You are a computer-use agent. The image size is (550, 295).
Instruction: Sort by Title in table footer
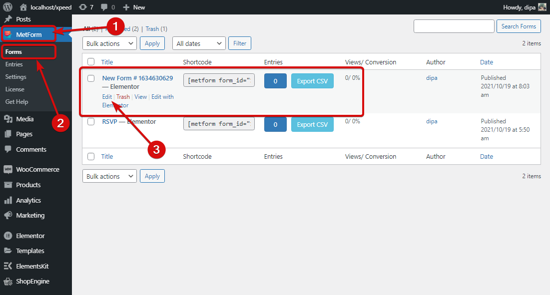[107, 157]
